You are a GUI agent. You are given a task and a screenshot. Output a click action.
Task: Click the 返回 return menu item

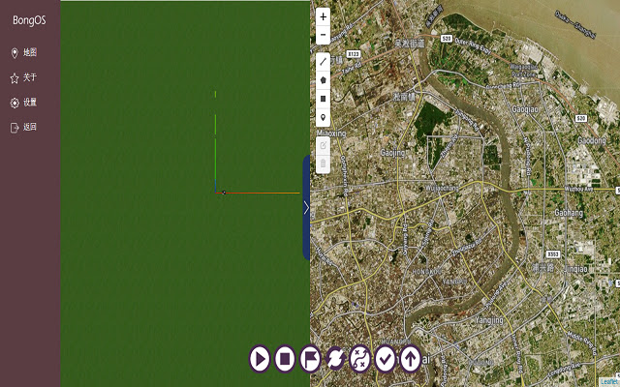click(x=23, y=127)
